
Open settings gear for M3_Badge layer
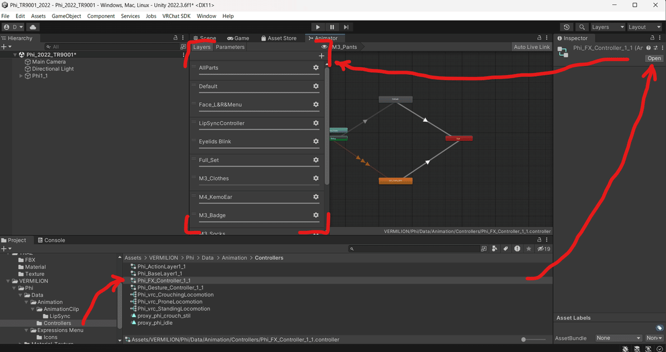pyautogui.click(x=316, y=215)
